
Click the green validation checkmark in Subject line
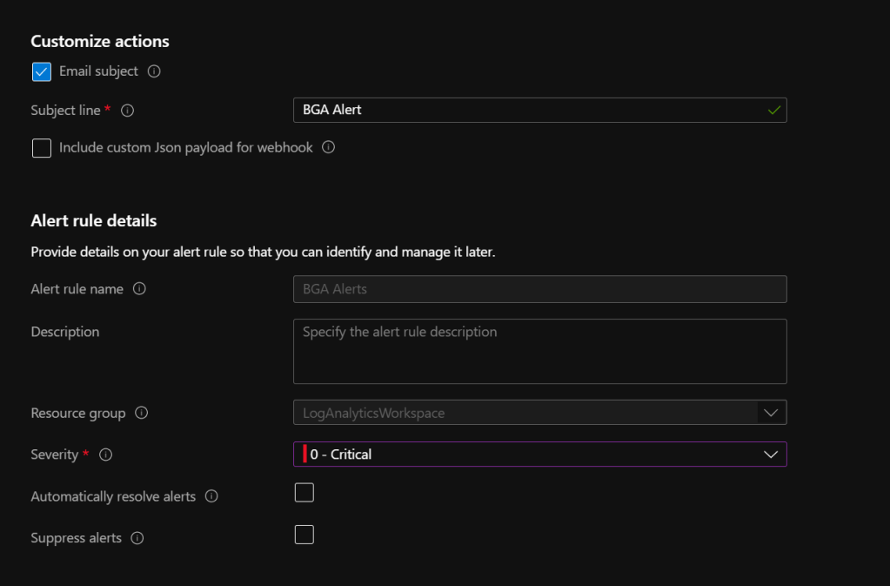point(773,111)
